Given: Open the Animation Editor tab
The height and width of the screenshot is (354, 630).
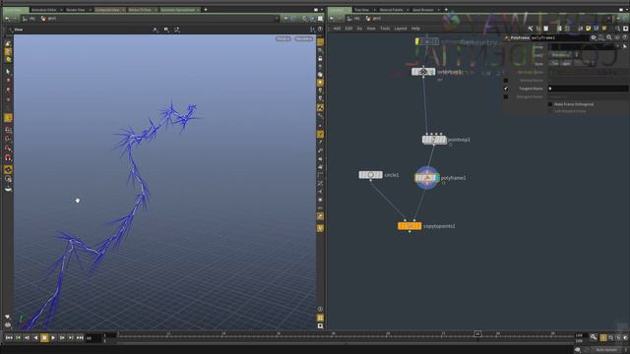Looking at the screenshot, I should (x=43, y=10).
